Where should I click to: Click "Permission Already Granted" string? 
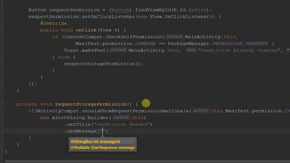pyautogui.click(x=239, y=50)
